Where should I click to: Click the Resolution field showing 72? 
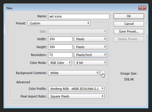pos(60,55)
